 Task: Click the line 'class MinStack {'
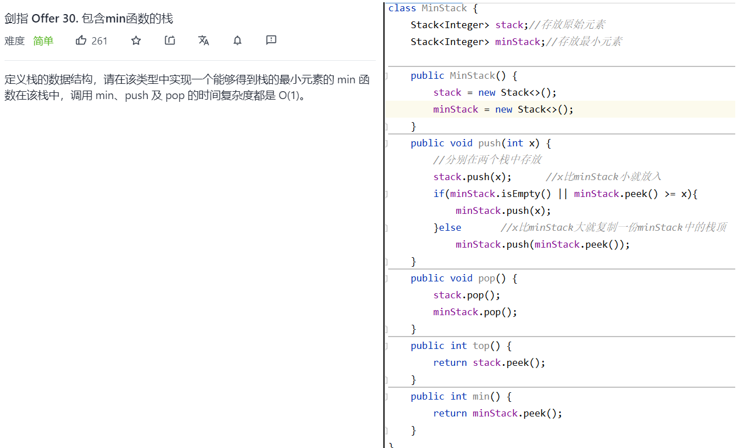[433, 8]
